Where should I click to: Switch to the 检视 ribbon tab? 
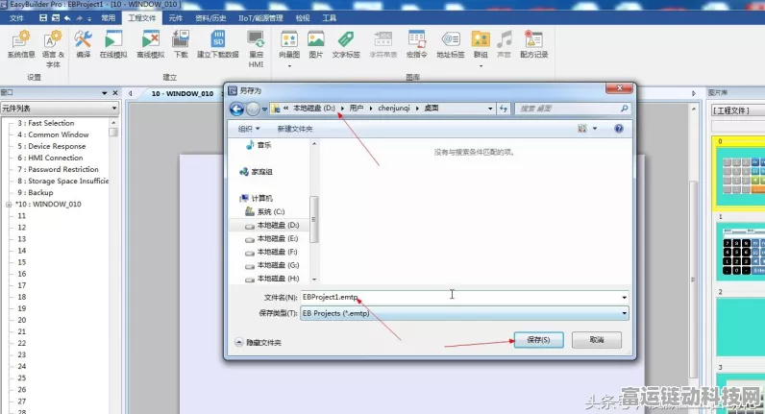303,18
